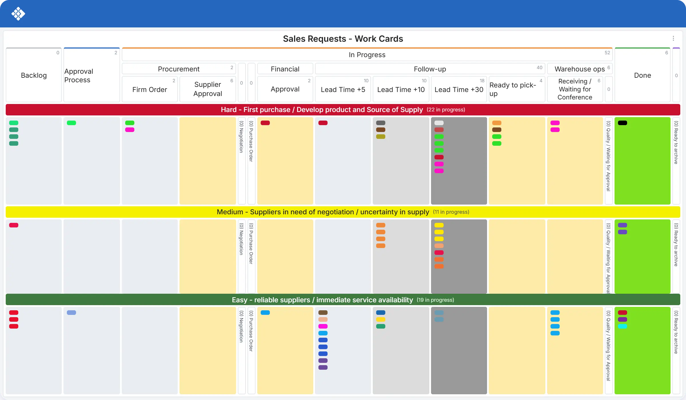
Task: Expand Ready to archive column in Hard lane
Action: 676,161
